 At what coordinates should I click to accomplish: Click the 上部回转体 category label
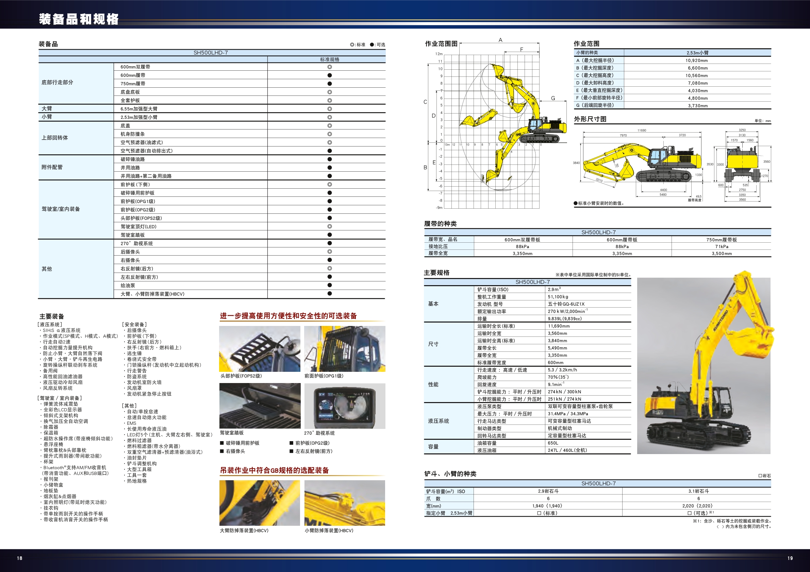point(55,138)
